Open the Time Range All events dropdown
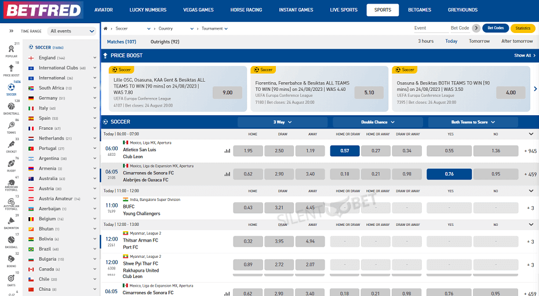The width and height of the screenshot is (539, 296). click(72, 31)
